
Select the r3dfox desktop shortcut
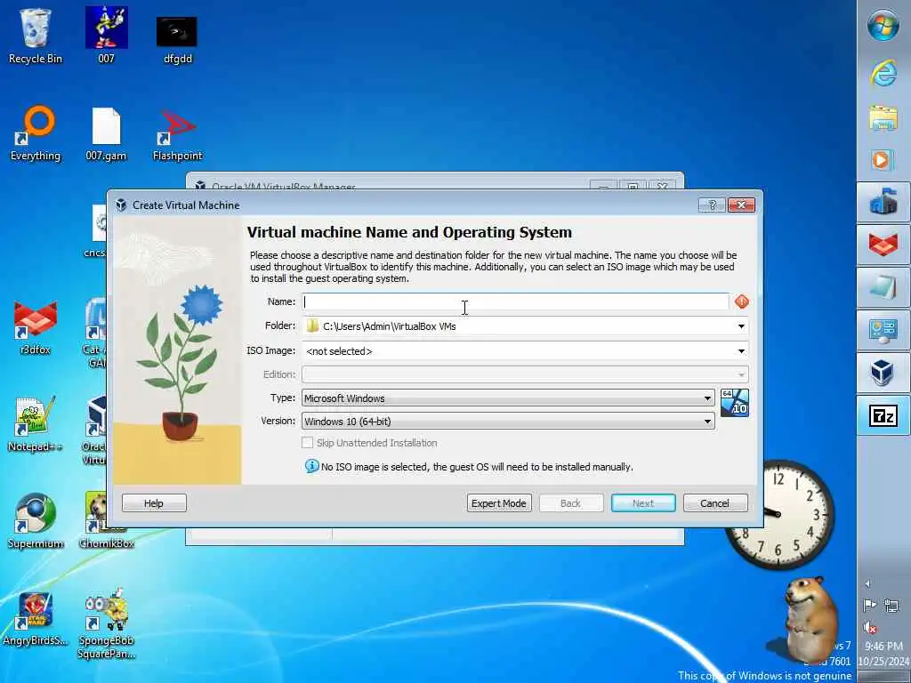tap(36, 328)
